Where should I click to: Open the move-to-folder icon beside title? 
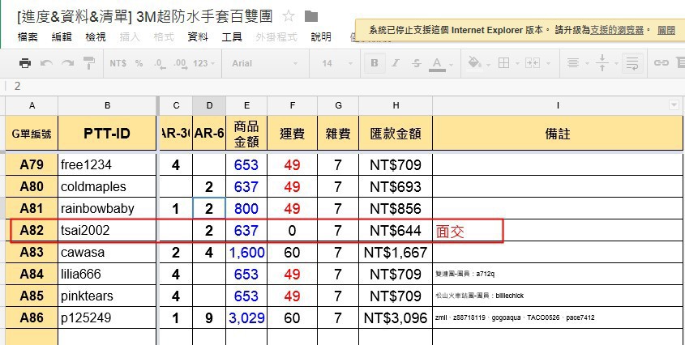(x=310, y=17)
